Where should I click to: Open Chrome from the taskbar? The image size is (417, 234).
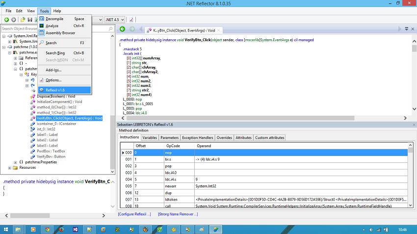pos(47,230)
